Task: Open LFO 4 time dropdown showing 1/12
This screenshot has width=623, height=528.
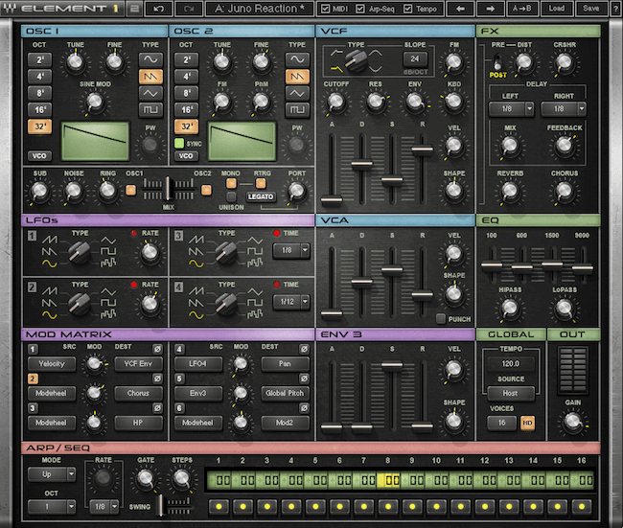Action: [291, 301]
